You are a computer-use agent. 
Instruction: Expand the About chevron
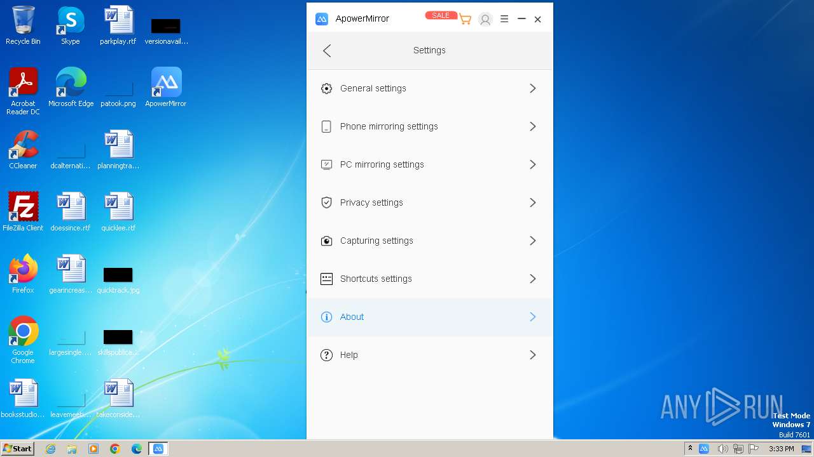pos(533,317)
